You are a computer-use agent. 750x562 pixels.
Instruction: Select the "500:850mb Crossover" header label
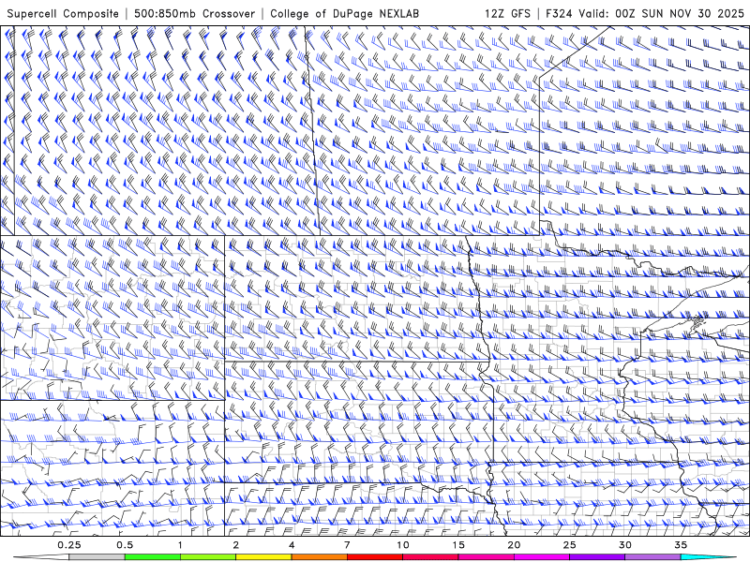tap(194, 14)
